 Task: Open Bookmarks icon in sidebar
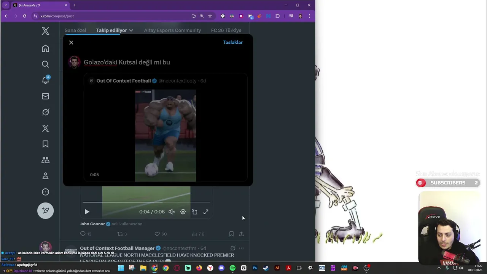[x=45, y=144]
